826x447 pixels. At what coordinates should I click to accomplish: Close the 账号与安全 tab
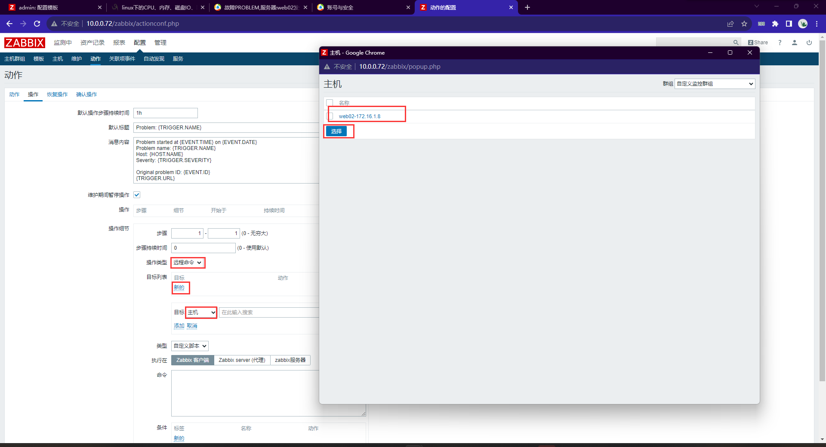(x=408, y=7)
